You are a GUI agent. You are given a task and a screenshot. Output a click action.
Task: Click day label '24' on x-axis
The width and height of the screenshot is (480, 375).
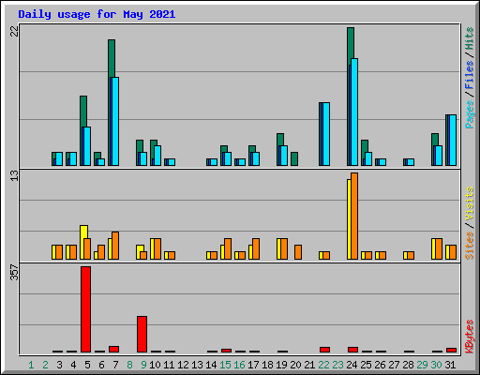[352, 365]
